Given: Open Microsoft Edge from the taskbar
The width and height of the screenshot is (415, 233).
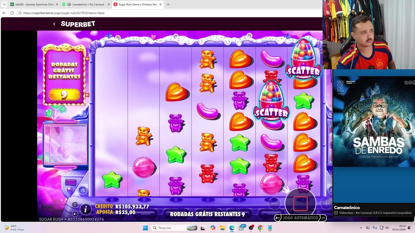Looking at the screenshot, I should click(x=232, y=228).
